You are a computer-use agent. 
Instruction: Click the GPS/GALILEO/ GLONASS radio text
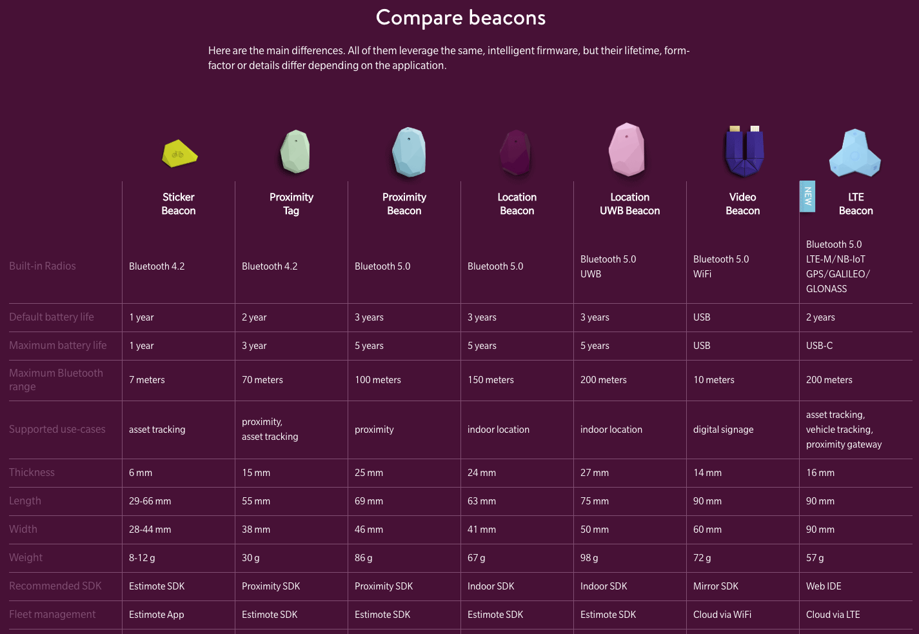(x=838, y=281)
